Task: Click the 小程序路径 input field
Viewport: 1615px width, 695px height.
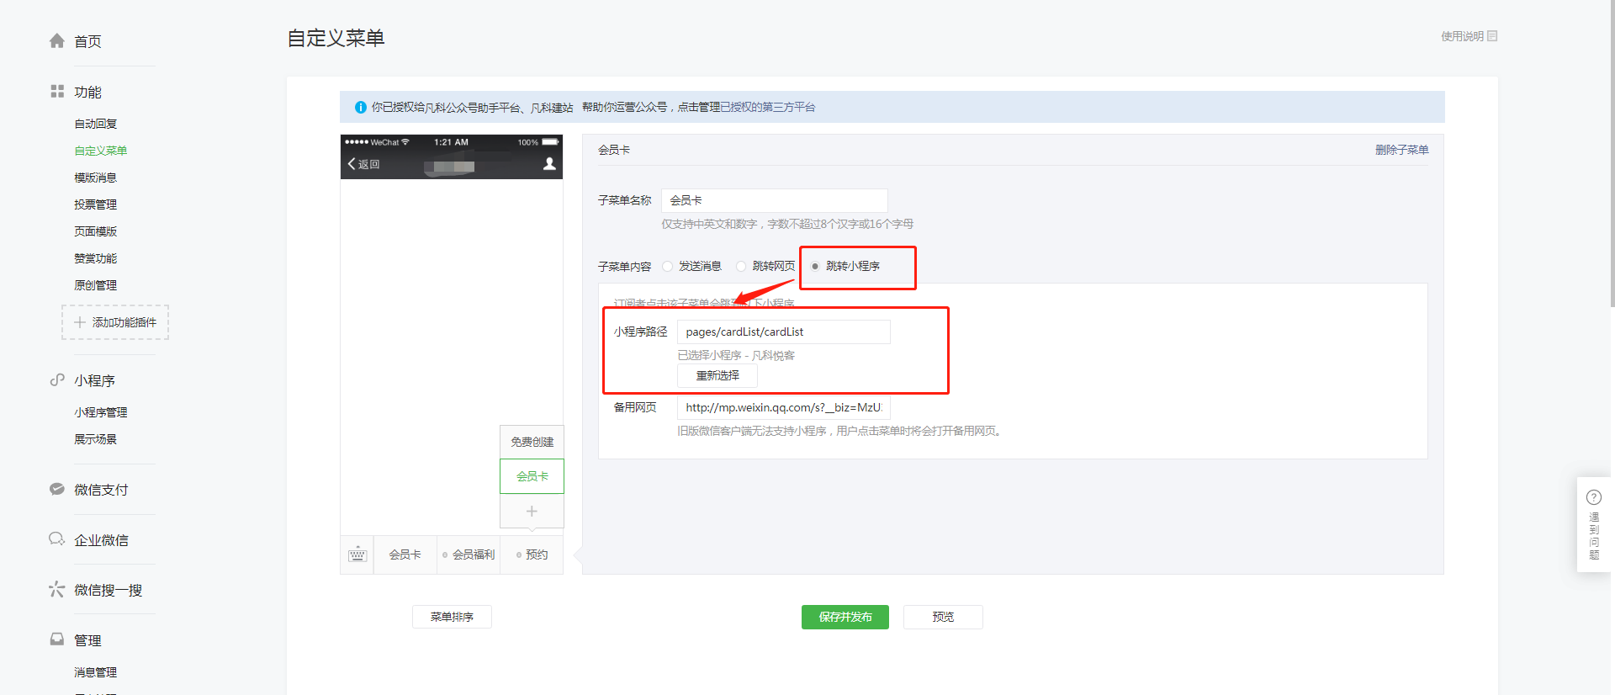Action: [x=784, y=332]
